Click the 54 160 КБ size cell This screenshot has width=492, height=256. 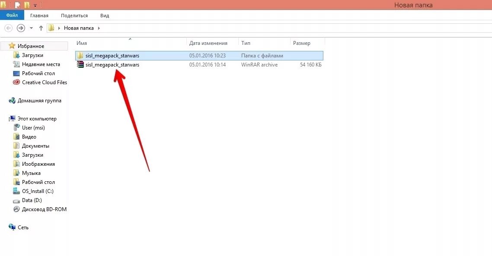coord(311,65)
